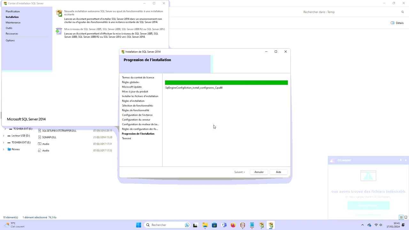Open the Mise à niveau de SQL Server 2005 link

coord(114,29)
